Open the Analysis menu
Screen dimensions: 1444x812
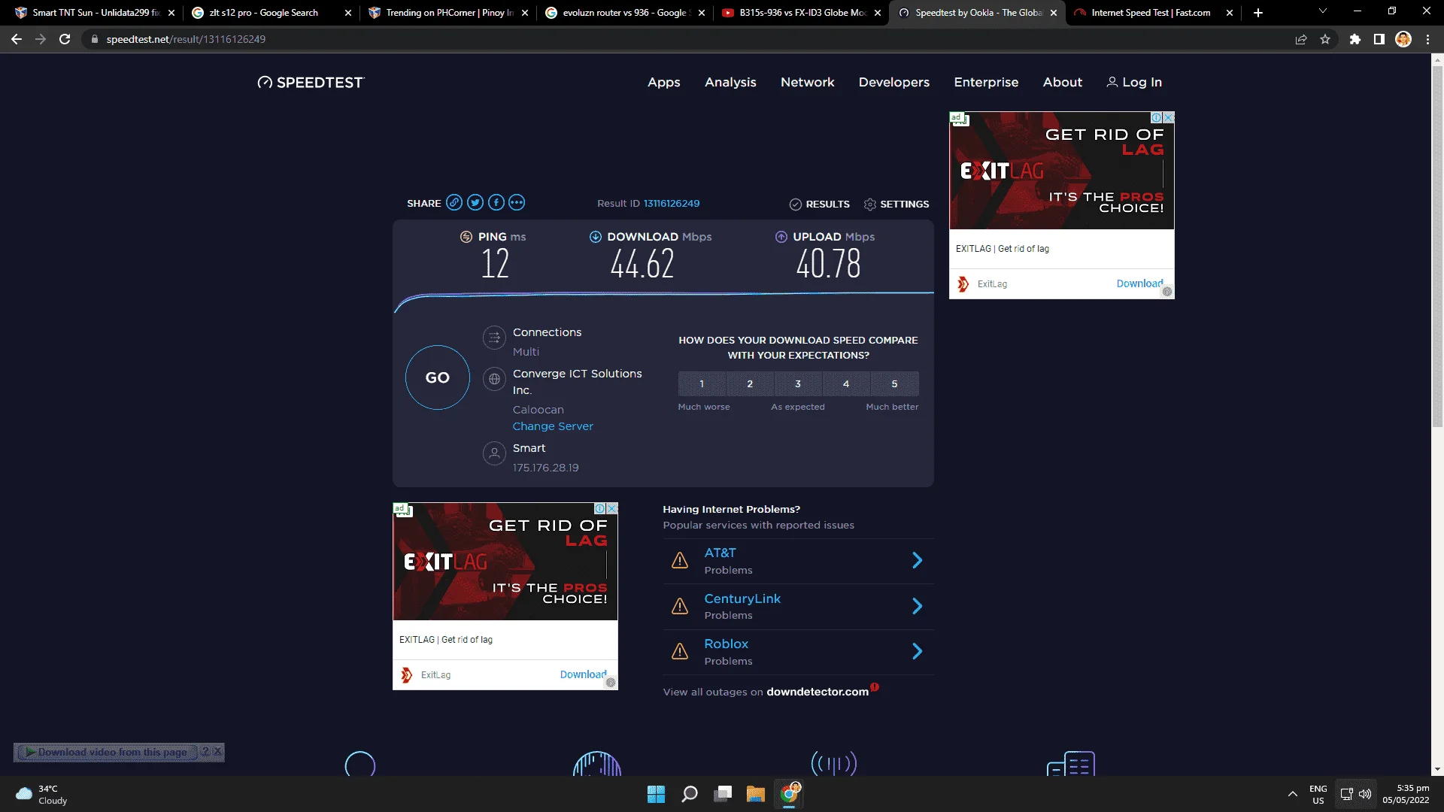click(730, 83)
